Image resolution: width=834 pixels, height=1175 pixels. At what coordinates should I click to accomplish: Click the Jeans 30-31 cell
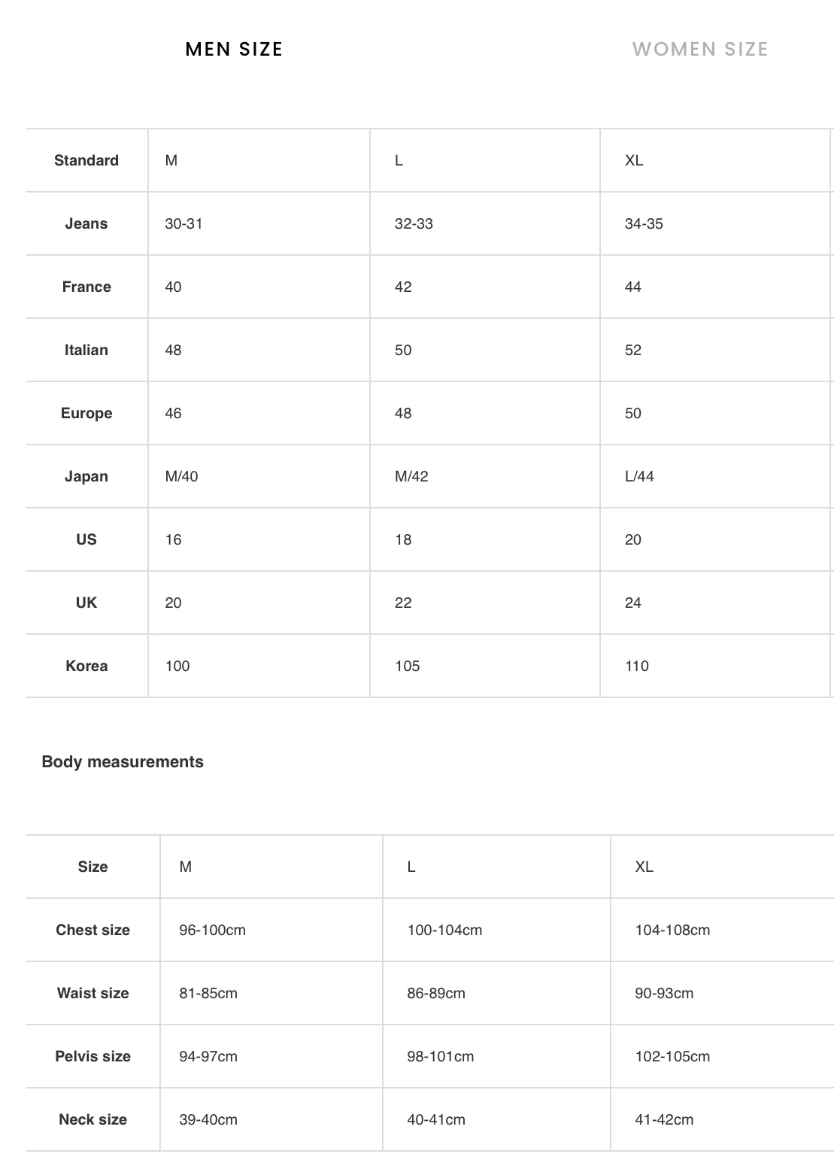coord(184,223)
